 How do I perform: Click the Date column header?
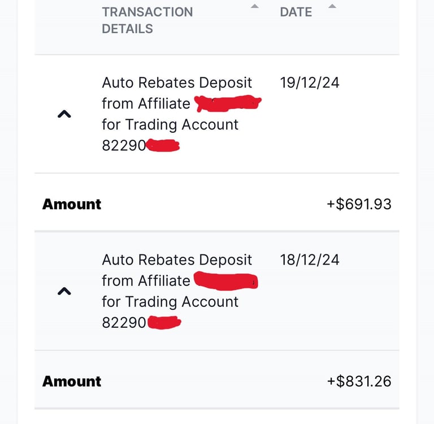pos(296,12)
